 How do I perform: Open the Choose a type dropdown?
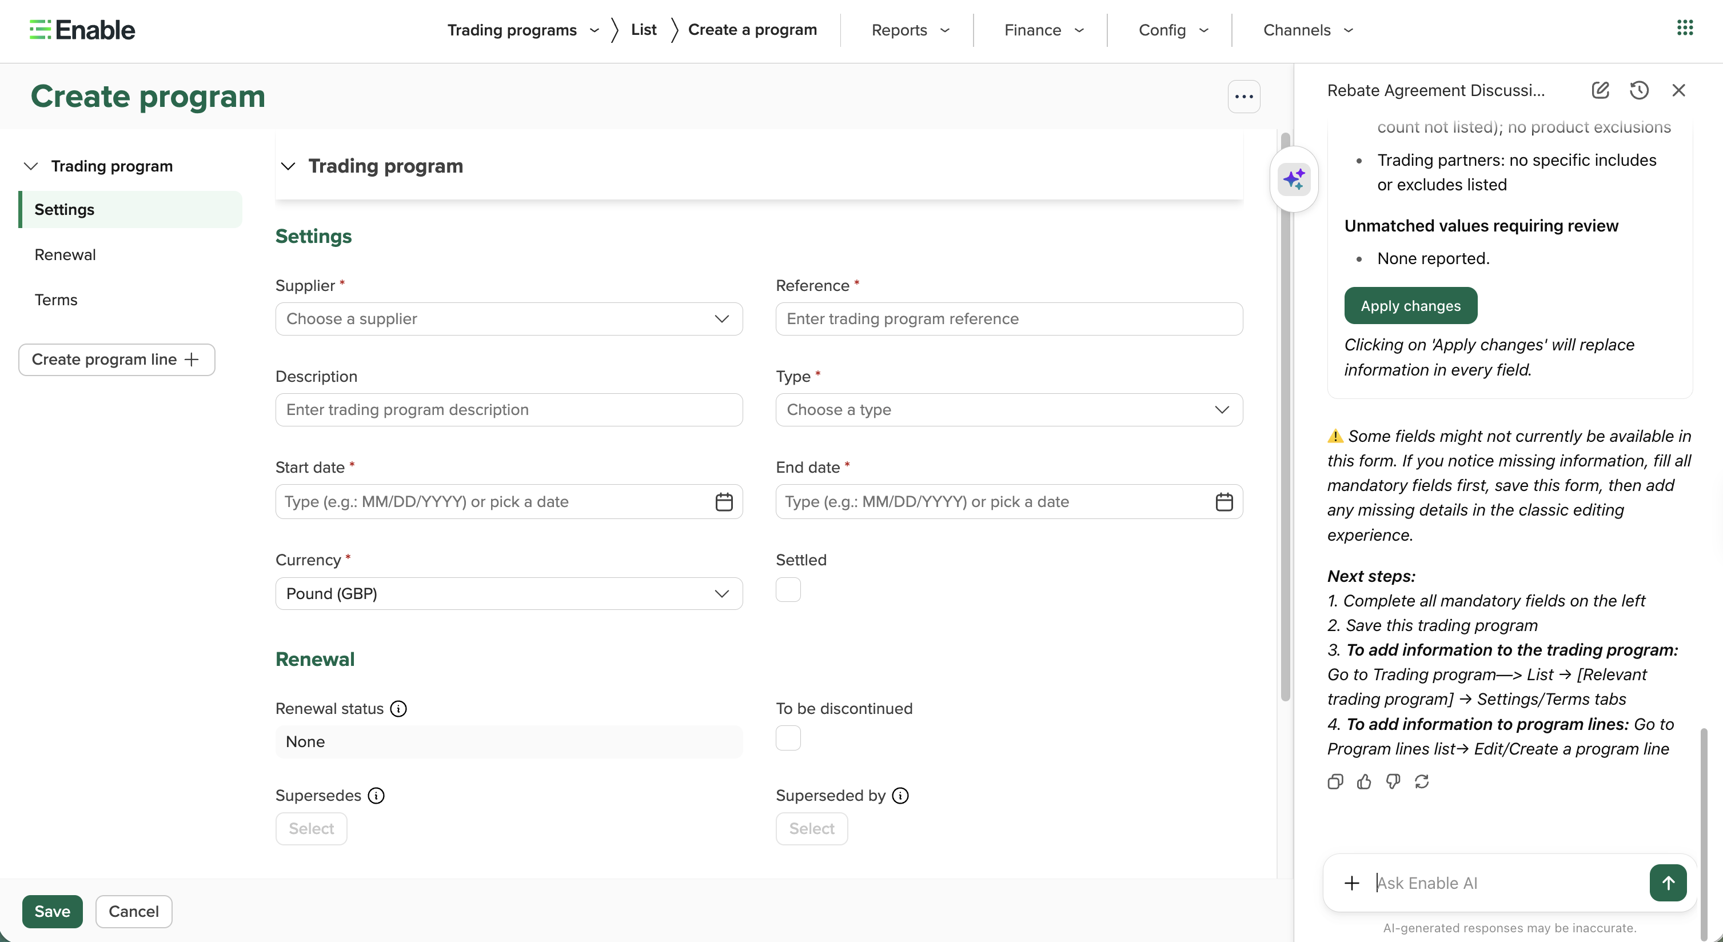coord(1008,410)
